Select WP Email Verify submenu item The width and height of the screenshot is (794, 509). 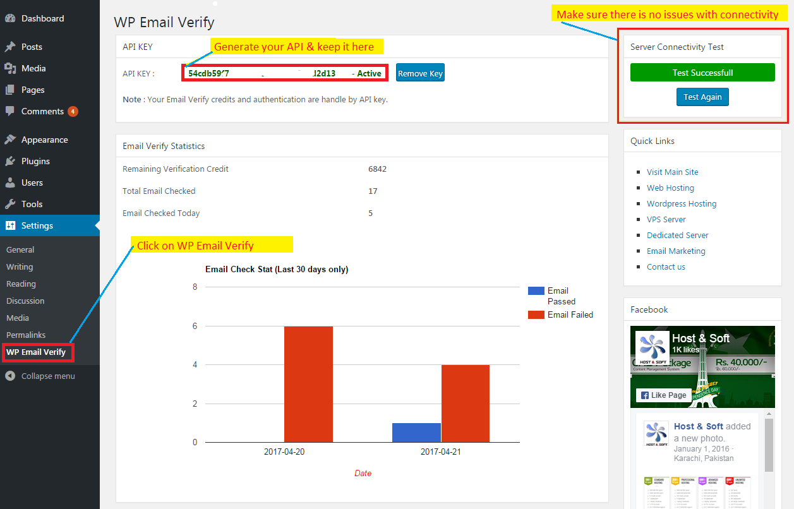pyautogui.click(x=38, y=352)
